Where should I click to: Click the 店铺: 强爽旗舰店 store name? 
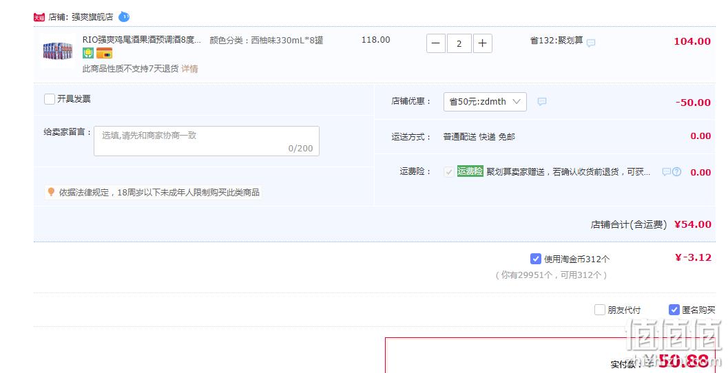[x=81, y=17]
